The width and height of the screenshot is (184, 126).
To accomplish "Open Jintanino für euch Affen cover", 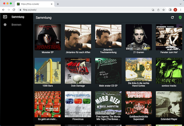I will point(78,37).
